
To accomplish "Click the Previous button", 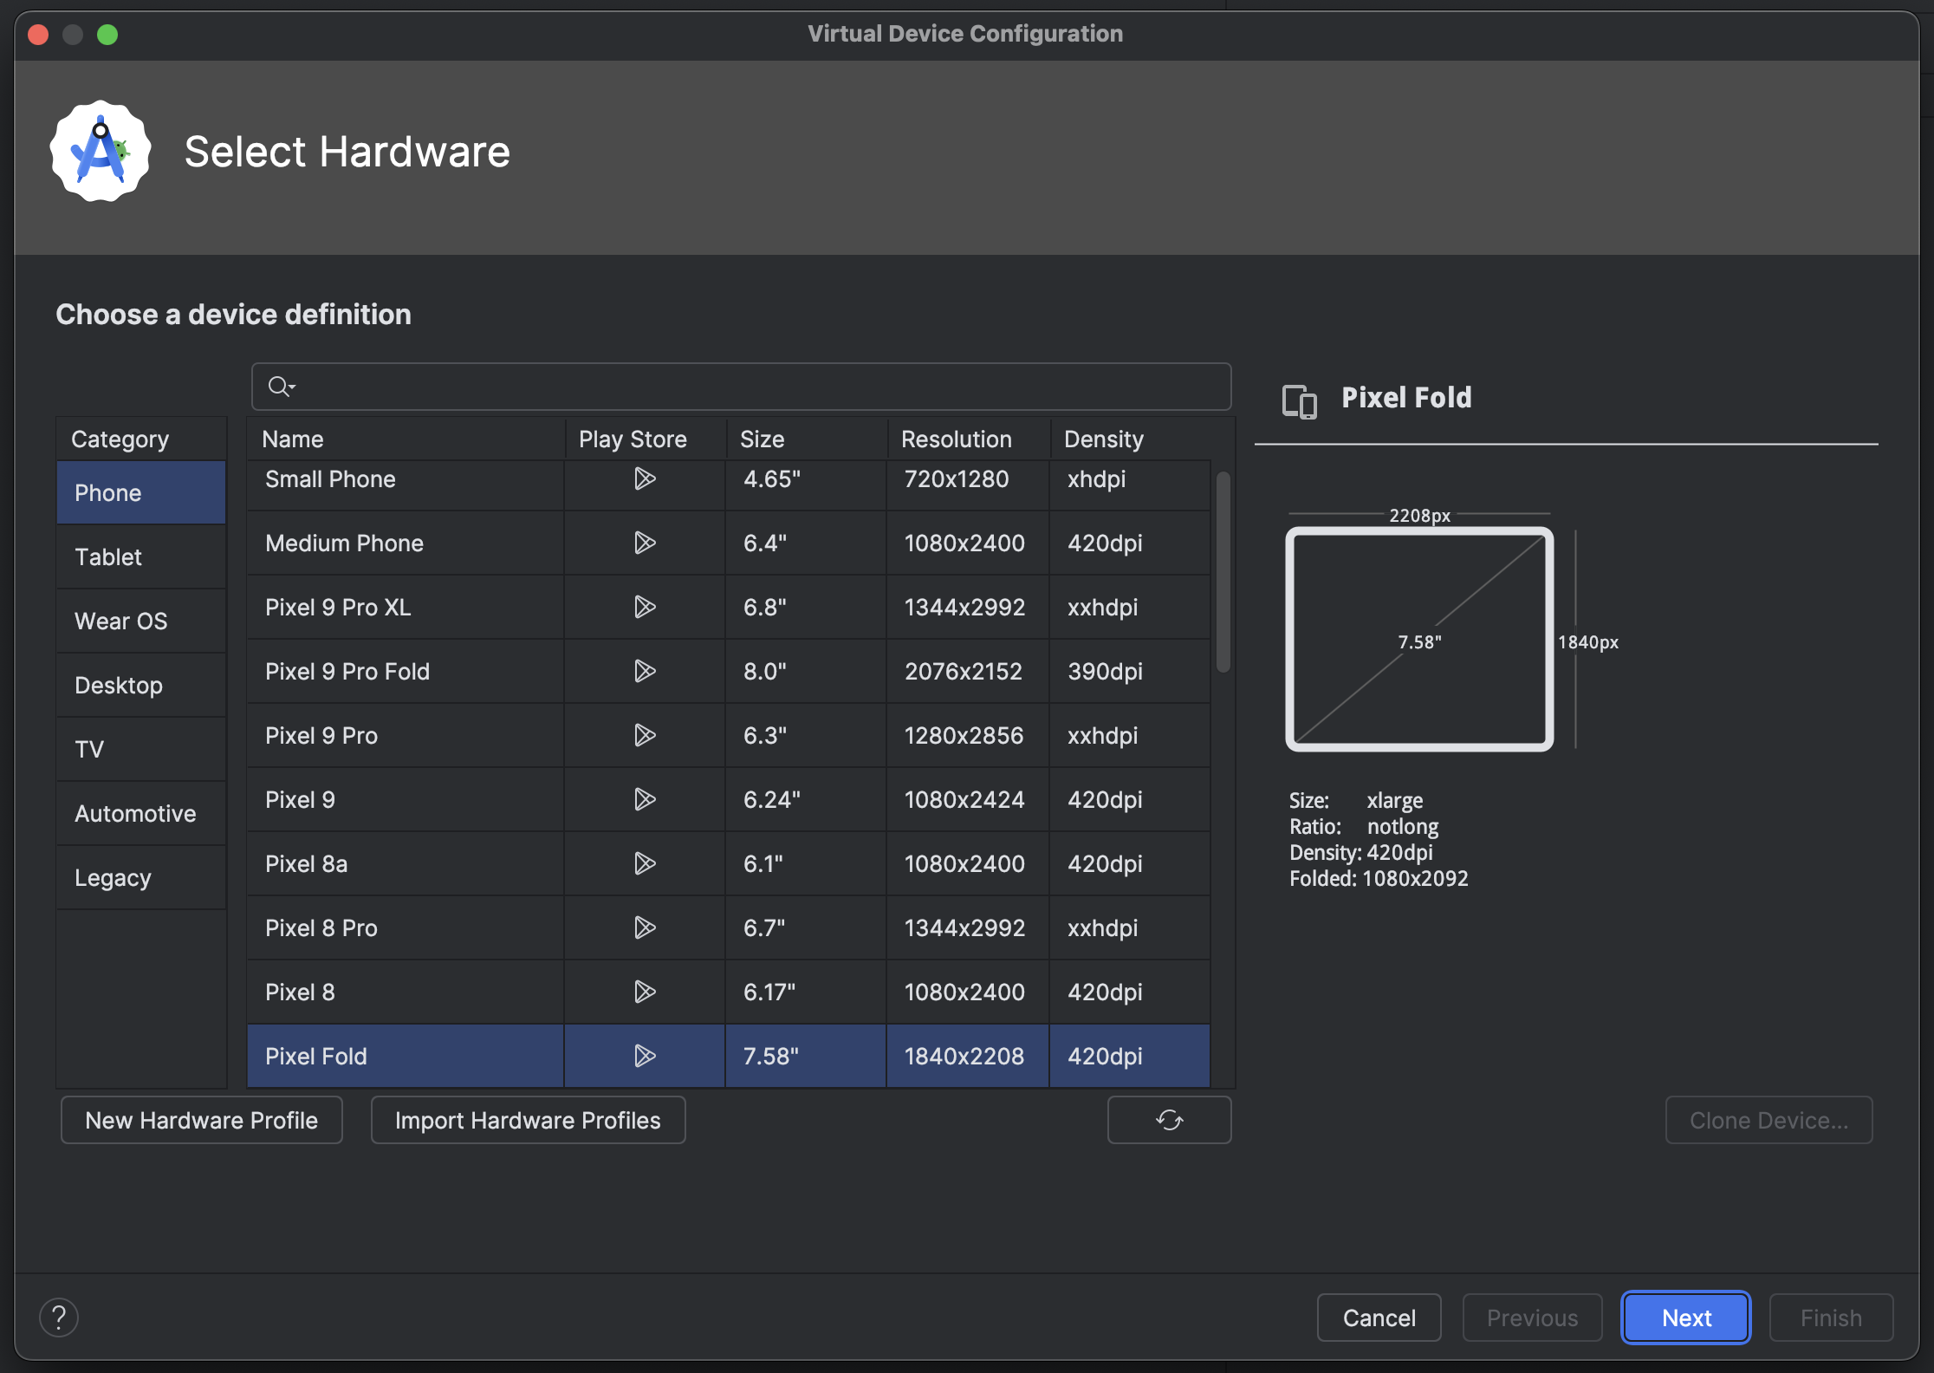I will coord(1532,1318).
